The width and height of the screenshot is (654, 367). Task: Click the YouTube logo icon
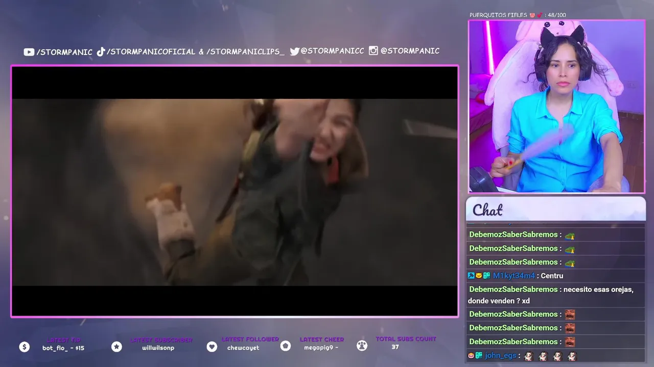pos(29,52)
